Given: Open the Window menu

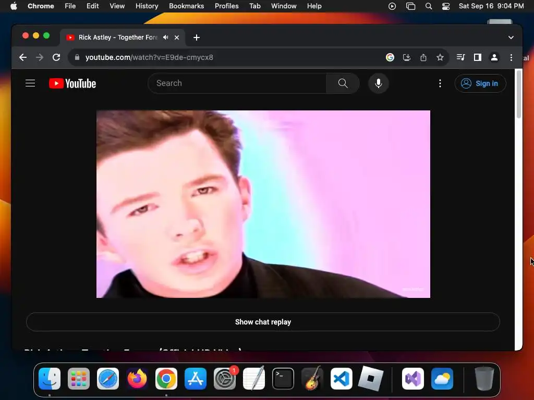Looking at the screenshot, I should pyautogui.click(x=284, y=6).
